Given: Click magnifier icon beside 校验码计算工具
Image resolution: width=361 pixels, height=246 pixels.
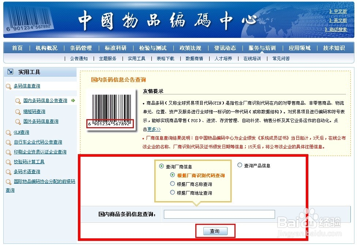Looking at the screenshot, I should tap(8, 163).
